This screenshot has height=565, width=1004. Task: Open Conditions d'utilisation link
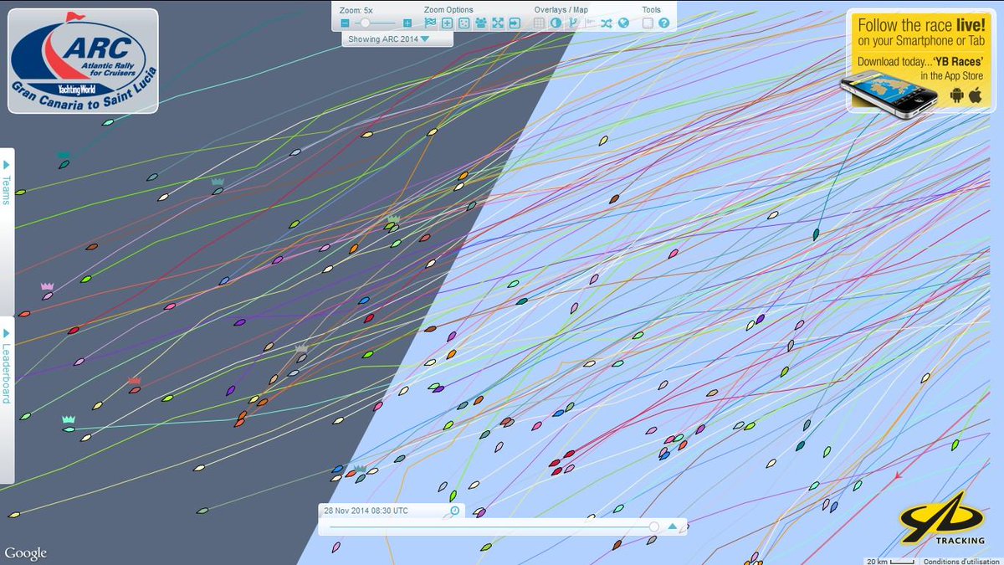click(x=960, y=562)
